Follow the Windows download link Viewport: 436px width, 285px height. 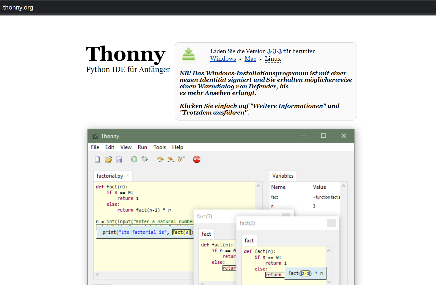[x=223, y=59]
